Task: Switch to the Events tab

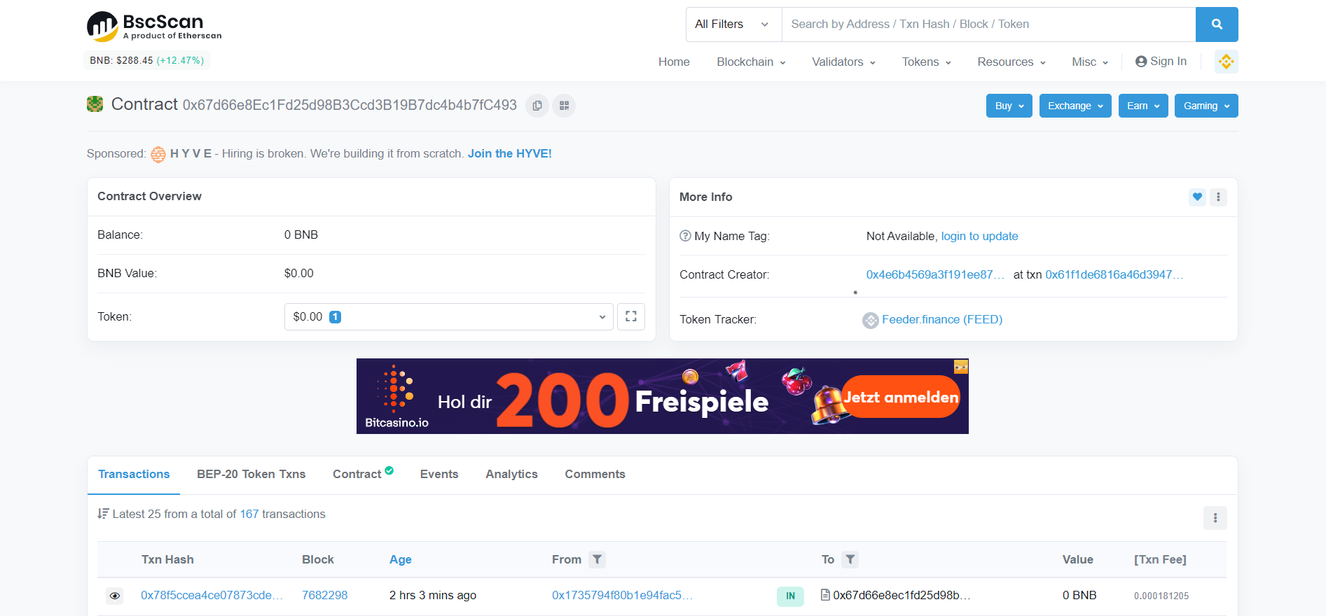Action: pyautogui.click(x=439, y=475)
